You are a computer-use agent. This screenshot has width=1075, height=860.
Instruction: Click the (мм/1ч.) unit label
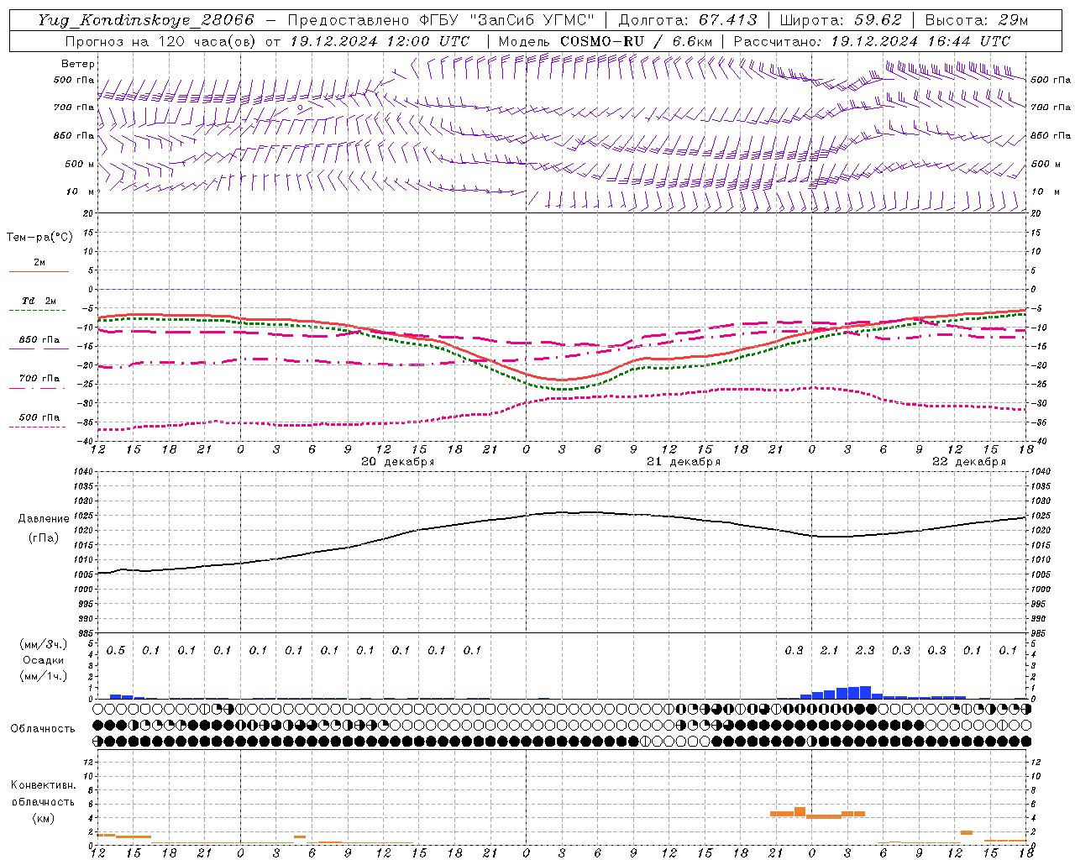(x=43, y=675)
